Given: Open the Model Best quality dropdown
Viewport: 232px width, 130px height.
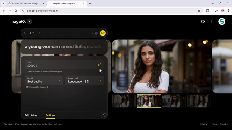Looking at the screenshot, I should [x=44, y=80].
